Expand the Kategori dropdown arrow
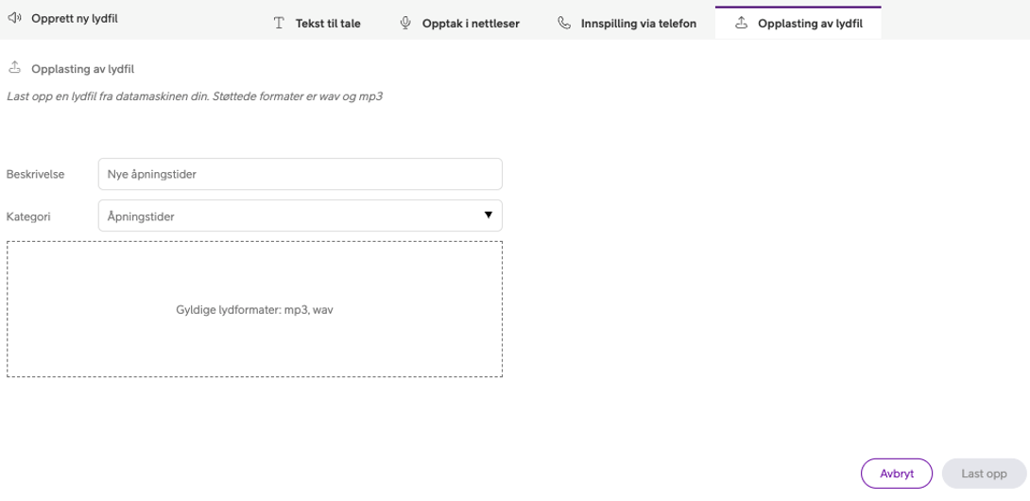This screenshot has width=1030, height=501. [488, 216]
